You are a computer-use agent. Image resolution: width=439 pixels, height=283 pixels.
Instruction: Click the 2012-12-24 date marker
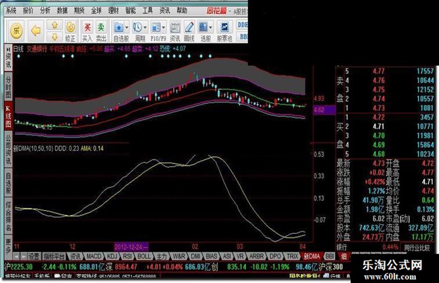(131, 247)
